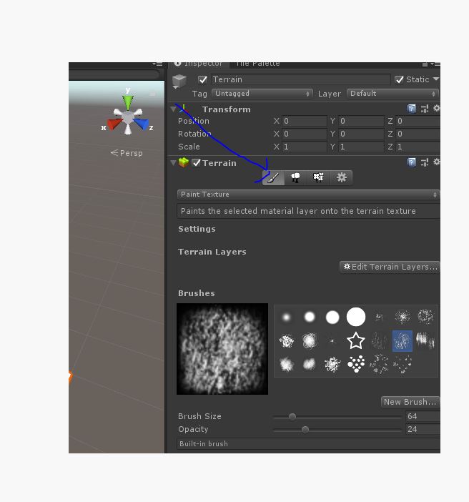Click the Rotation X field
The height and width of the screenshot is (502, 469).
point(304,134)
